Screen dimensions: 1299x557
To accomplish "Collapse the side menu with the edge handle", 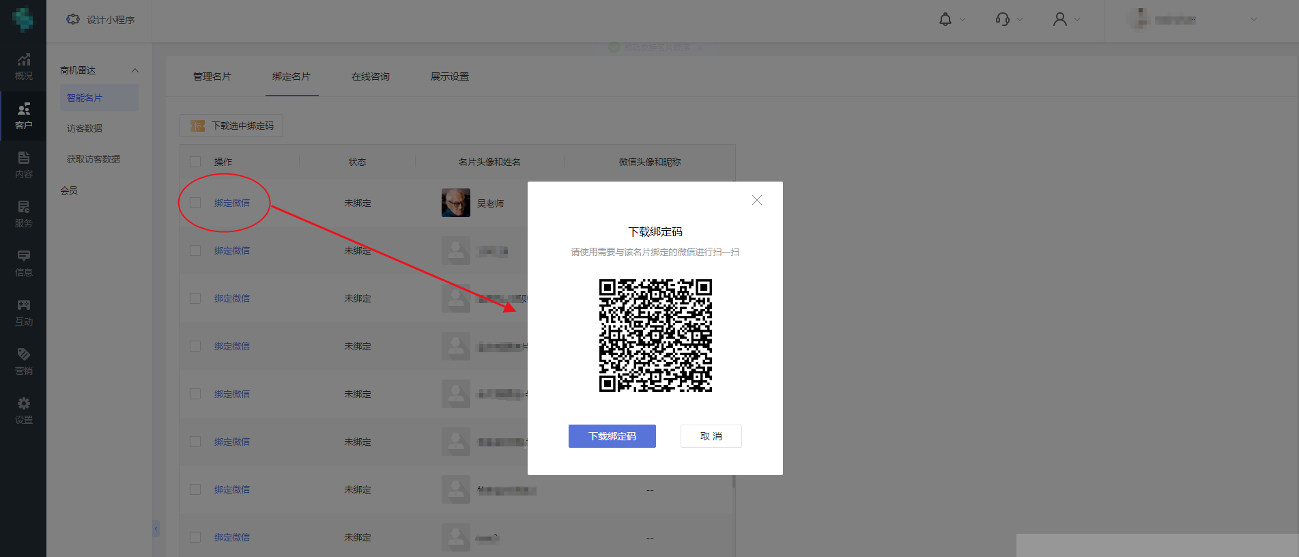I will coord(156,528).
